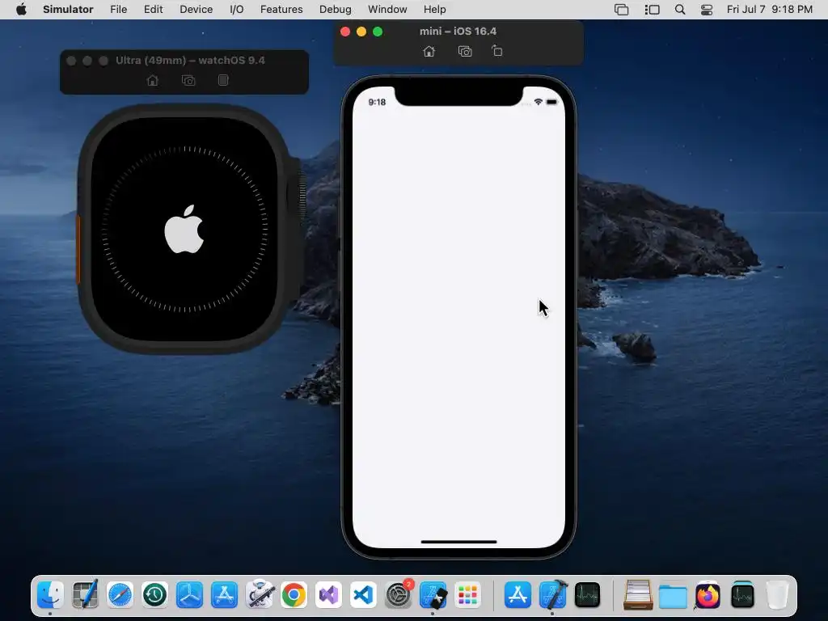
Task: Open the Help menu
Action: point(434,10)
